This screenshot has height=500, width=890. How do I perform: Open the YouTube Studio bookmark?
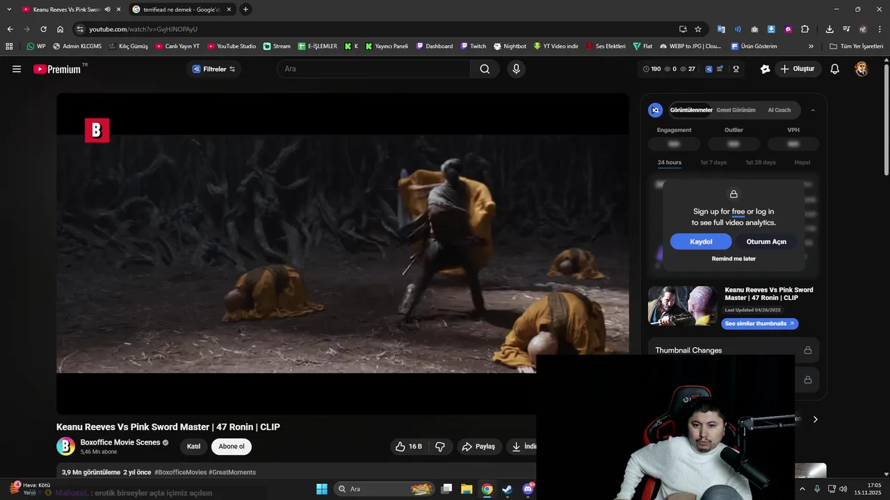(x=232, y=47)
